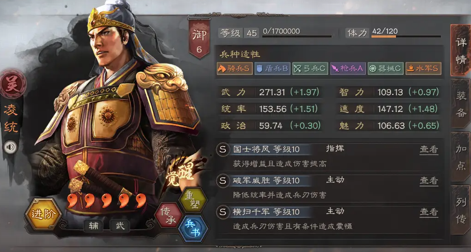Open the 传承 inheritance hexagon icon
Viewport: 471px width, 252px height.
point(169,215)
